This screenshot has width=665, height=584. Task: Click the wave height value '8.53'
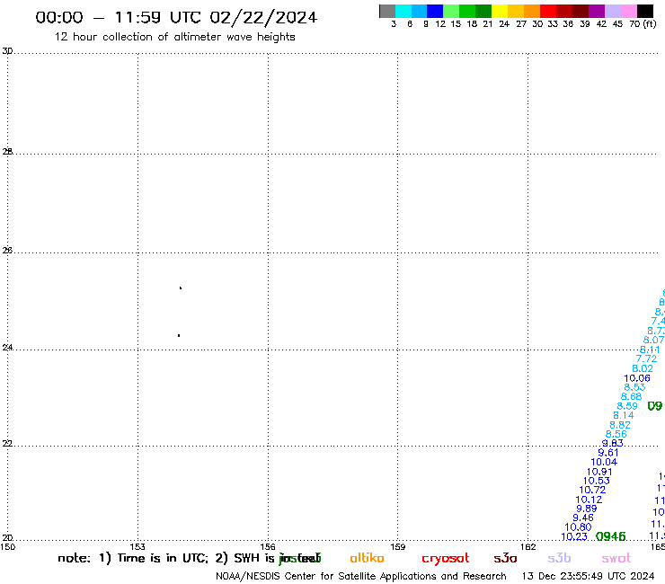point(634,387)
